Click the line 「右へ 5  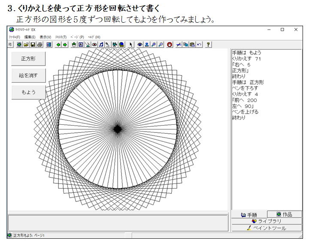(x=241, y=65)
